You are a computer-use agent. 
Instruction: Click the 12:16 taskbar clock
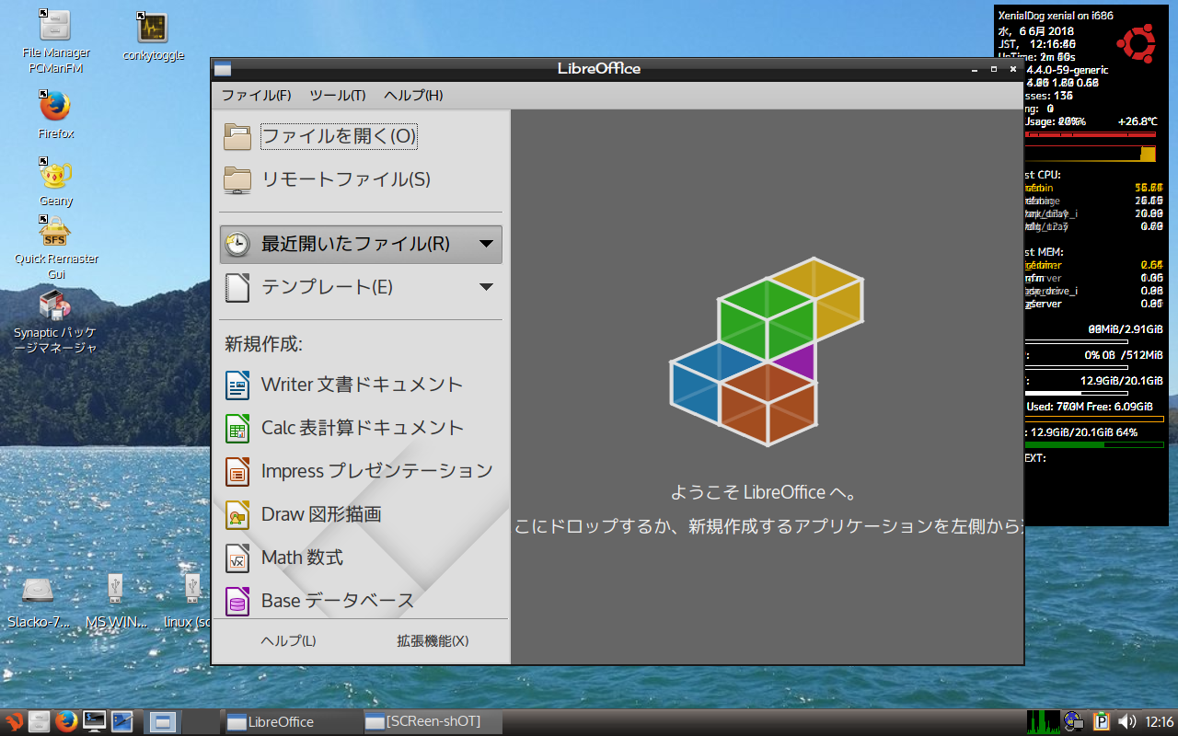tap(1159, 722)
